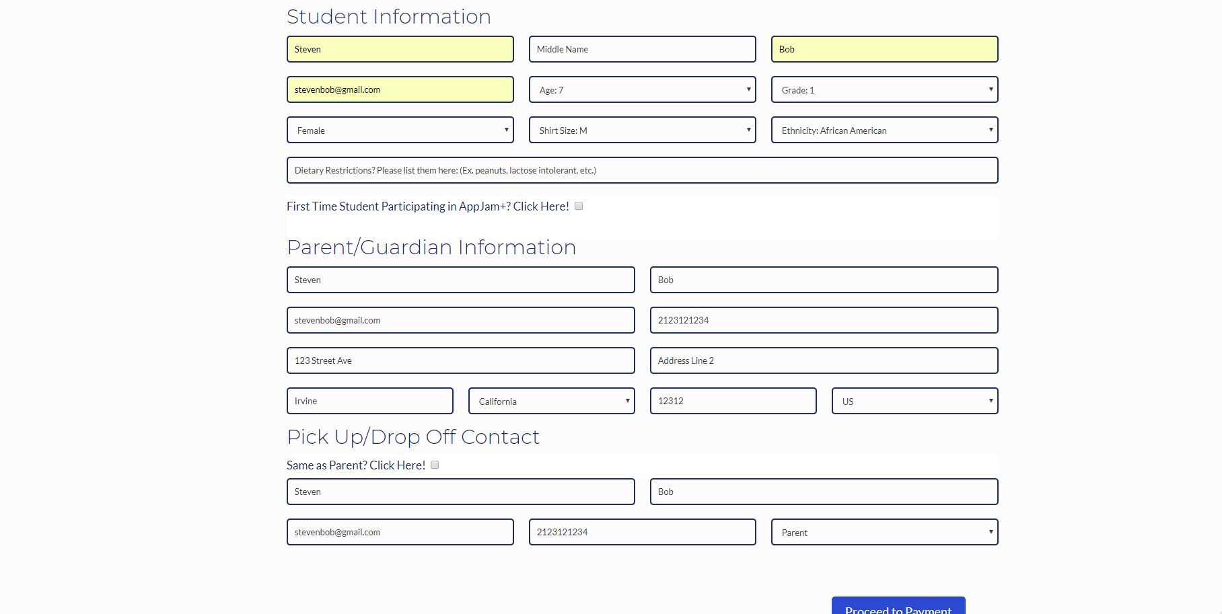Check the First Time Student Participating checkbox
The image size is (1222, 614).
pos(579,206)
